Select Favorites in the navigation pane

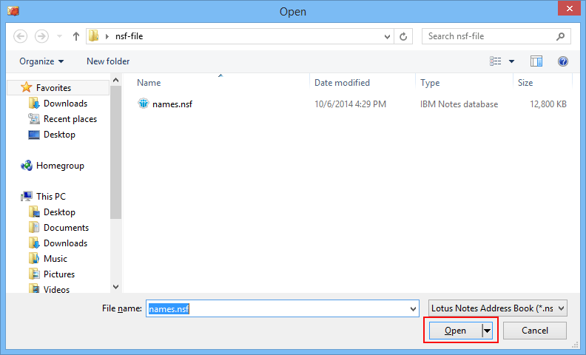click(58, 88)
